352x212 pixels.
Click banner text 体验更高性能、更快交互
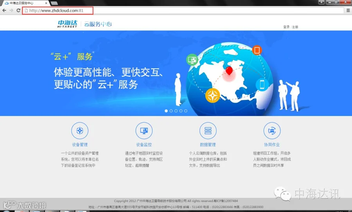(x=109, y=72)
